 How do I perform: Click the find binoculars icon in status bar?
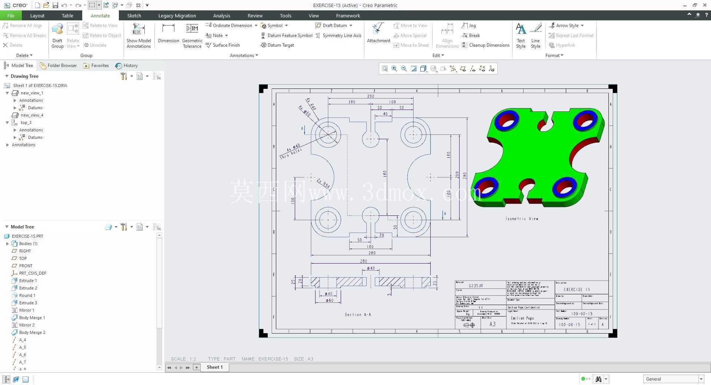[x=598, y=379]
